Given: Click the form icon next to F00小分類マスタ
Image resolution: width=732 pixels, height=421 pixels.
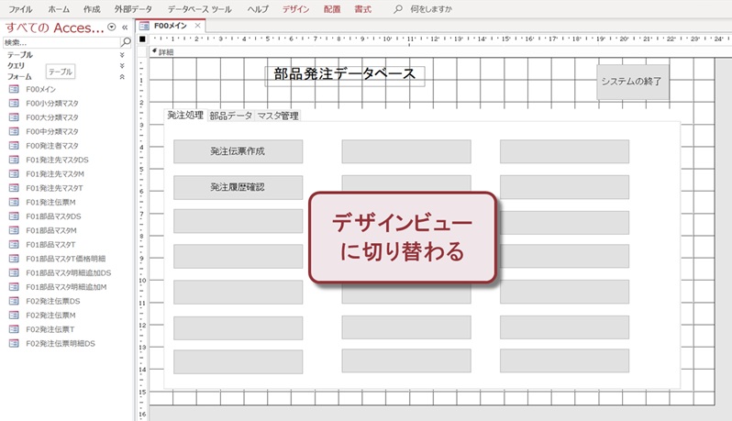Looking at the screenshot, I should coord(14,104).
